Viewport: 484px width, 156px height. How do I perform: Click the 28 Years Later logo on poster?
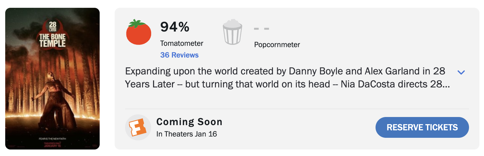(x=52, y=26)
